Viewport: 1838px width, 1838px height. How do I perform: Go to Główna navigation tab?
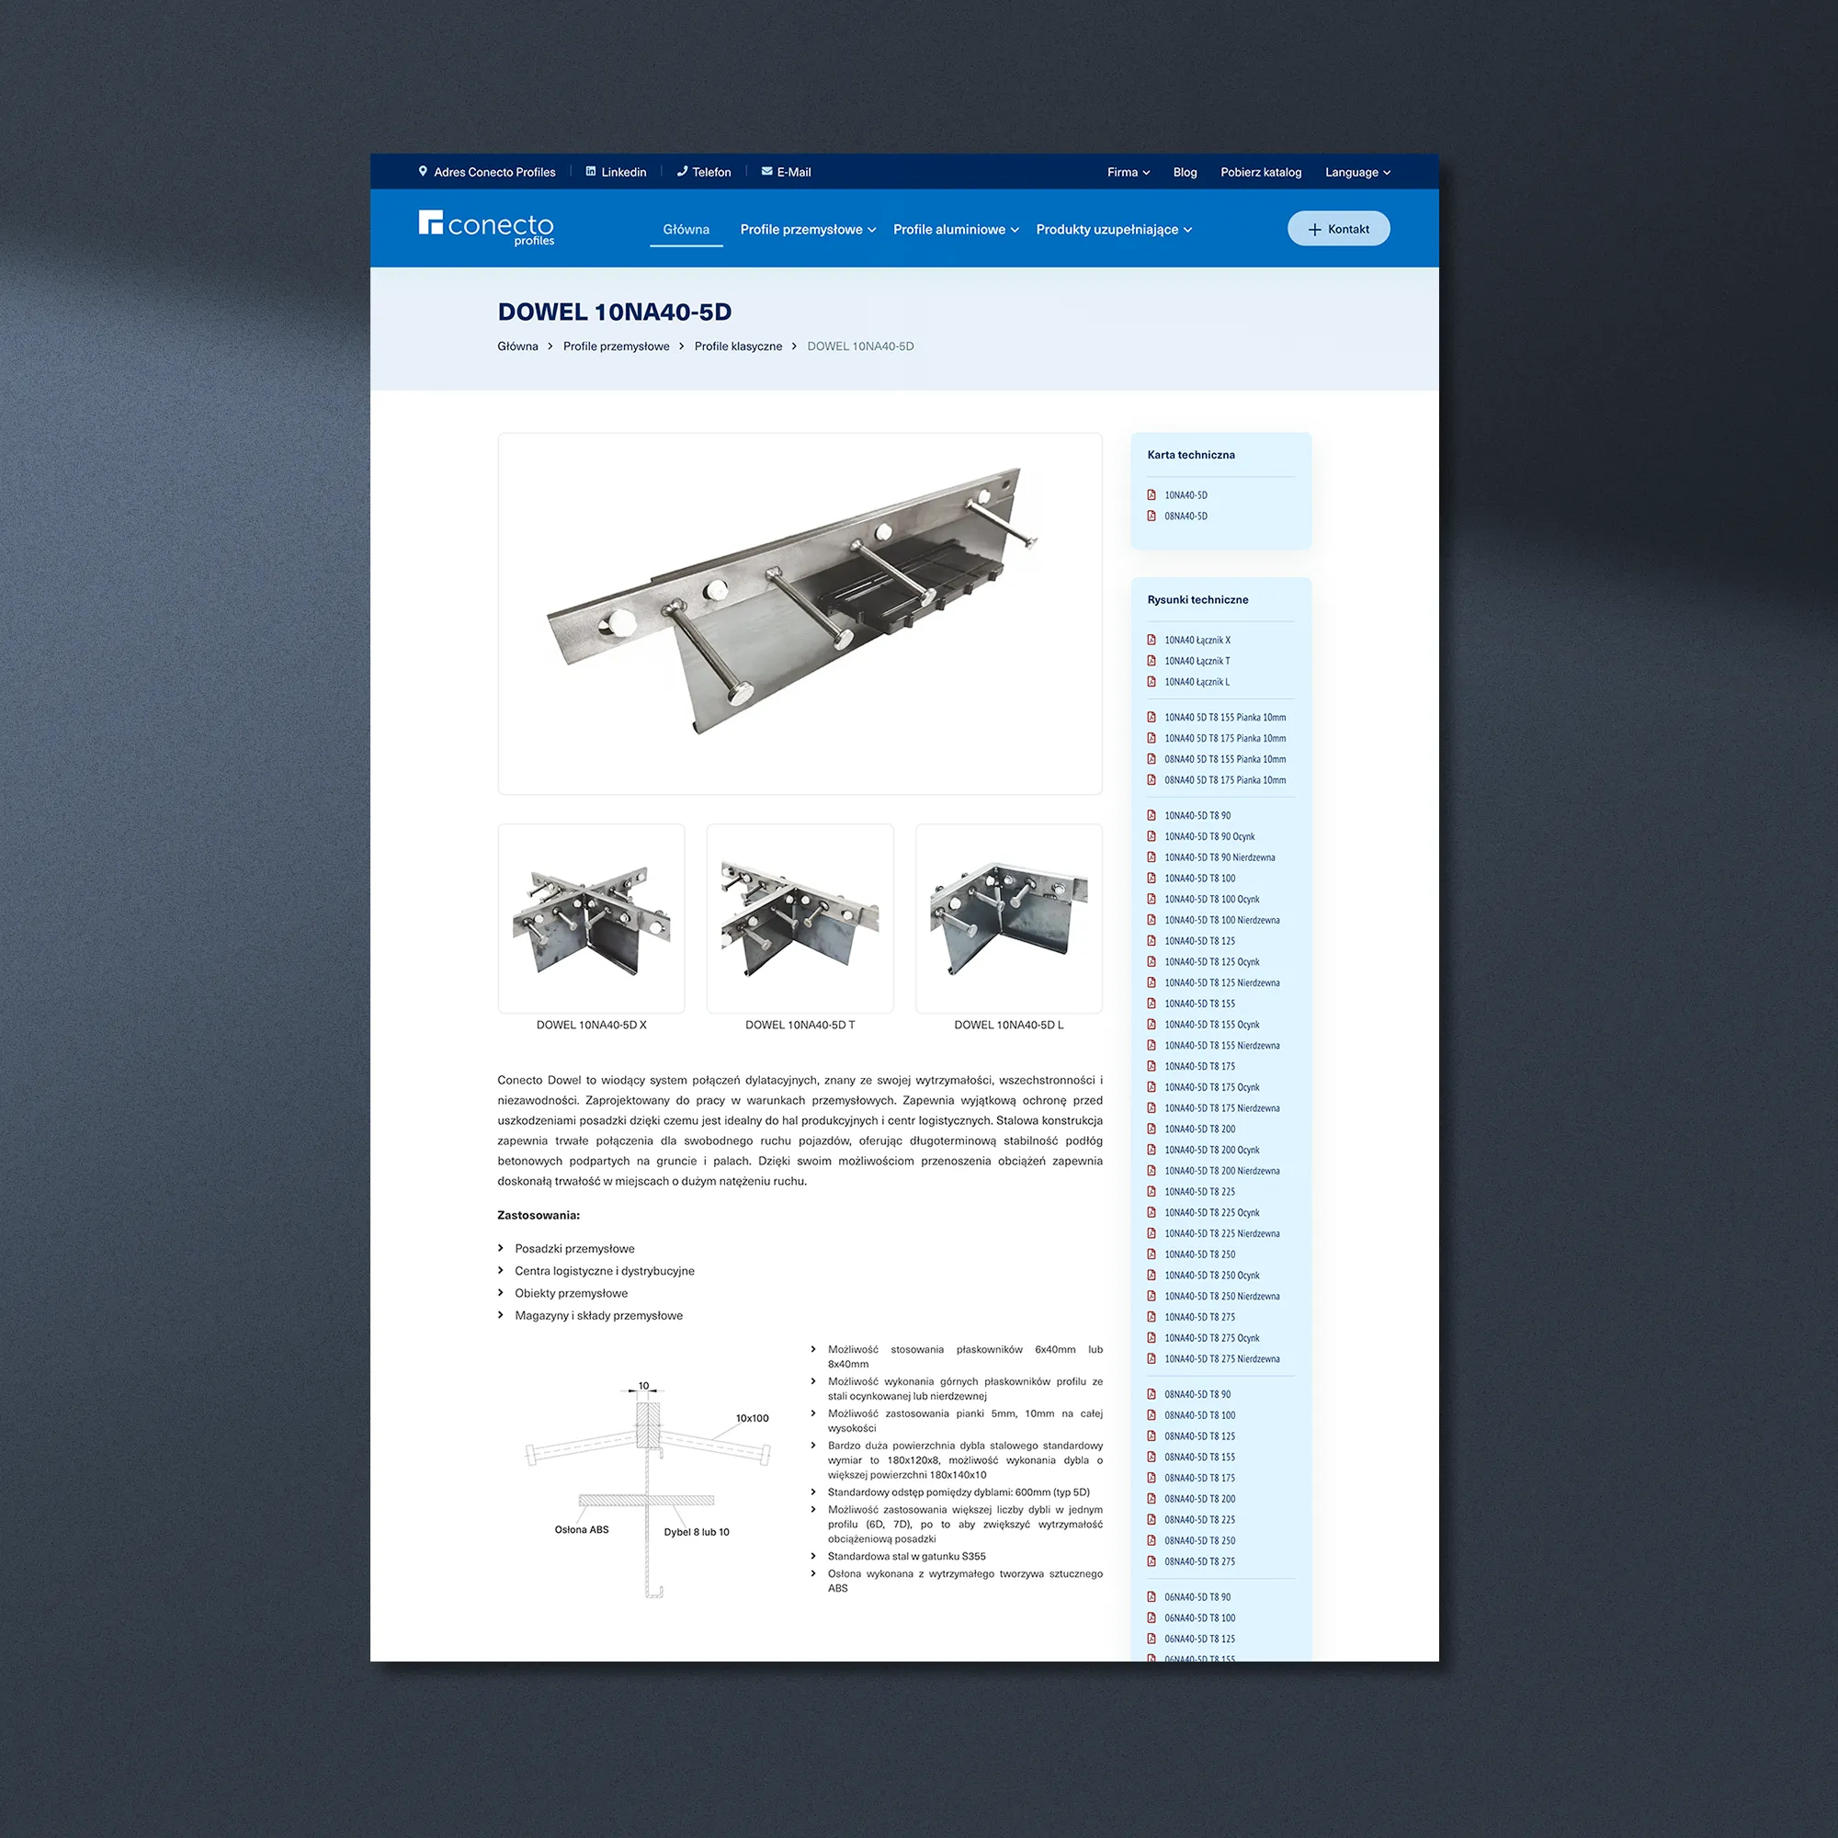pos(686,229)
